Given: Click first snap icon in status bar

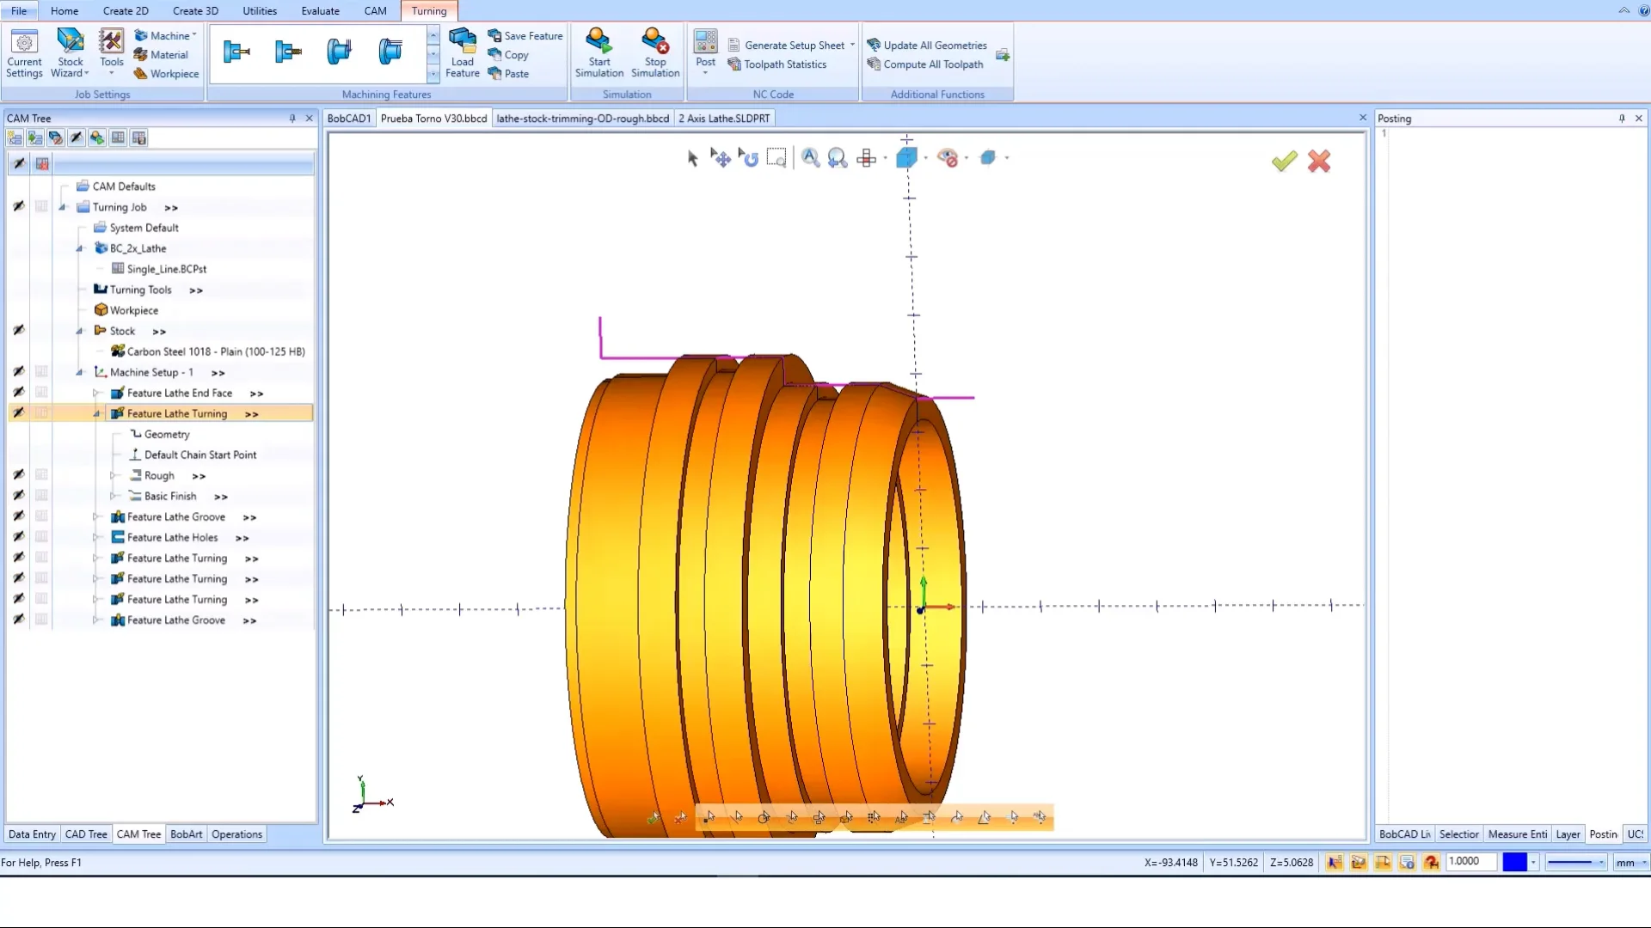Looking at the screenshot, I should [x=1335, y=863].
